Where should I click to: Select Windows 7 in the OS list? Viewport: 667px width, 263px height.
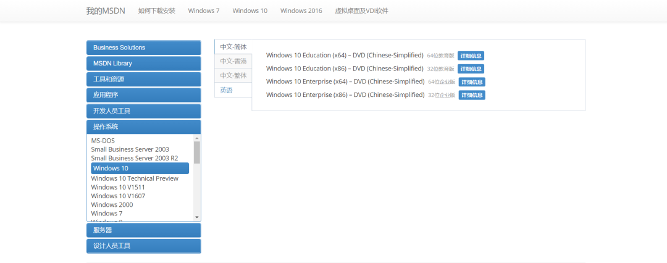pos(107,214)
